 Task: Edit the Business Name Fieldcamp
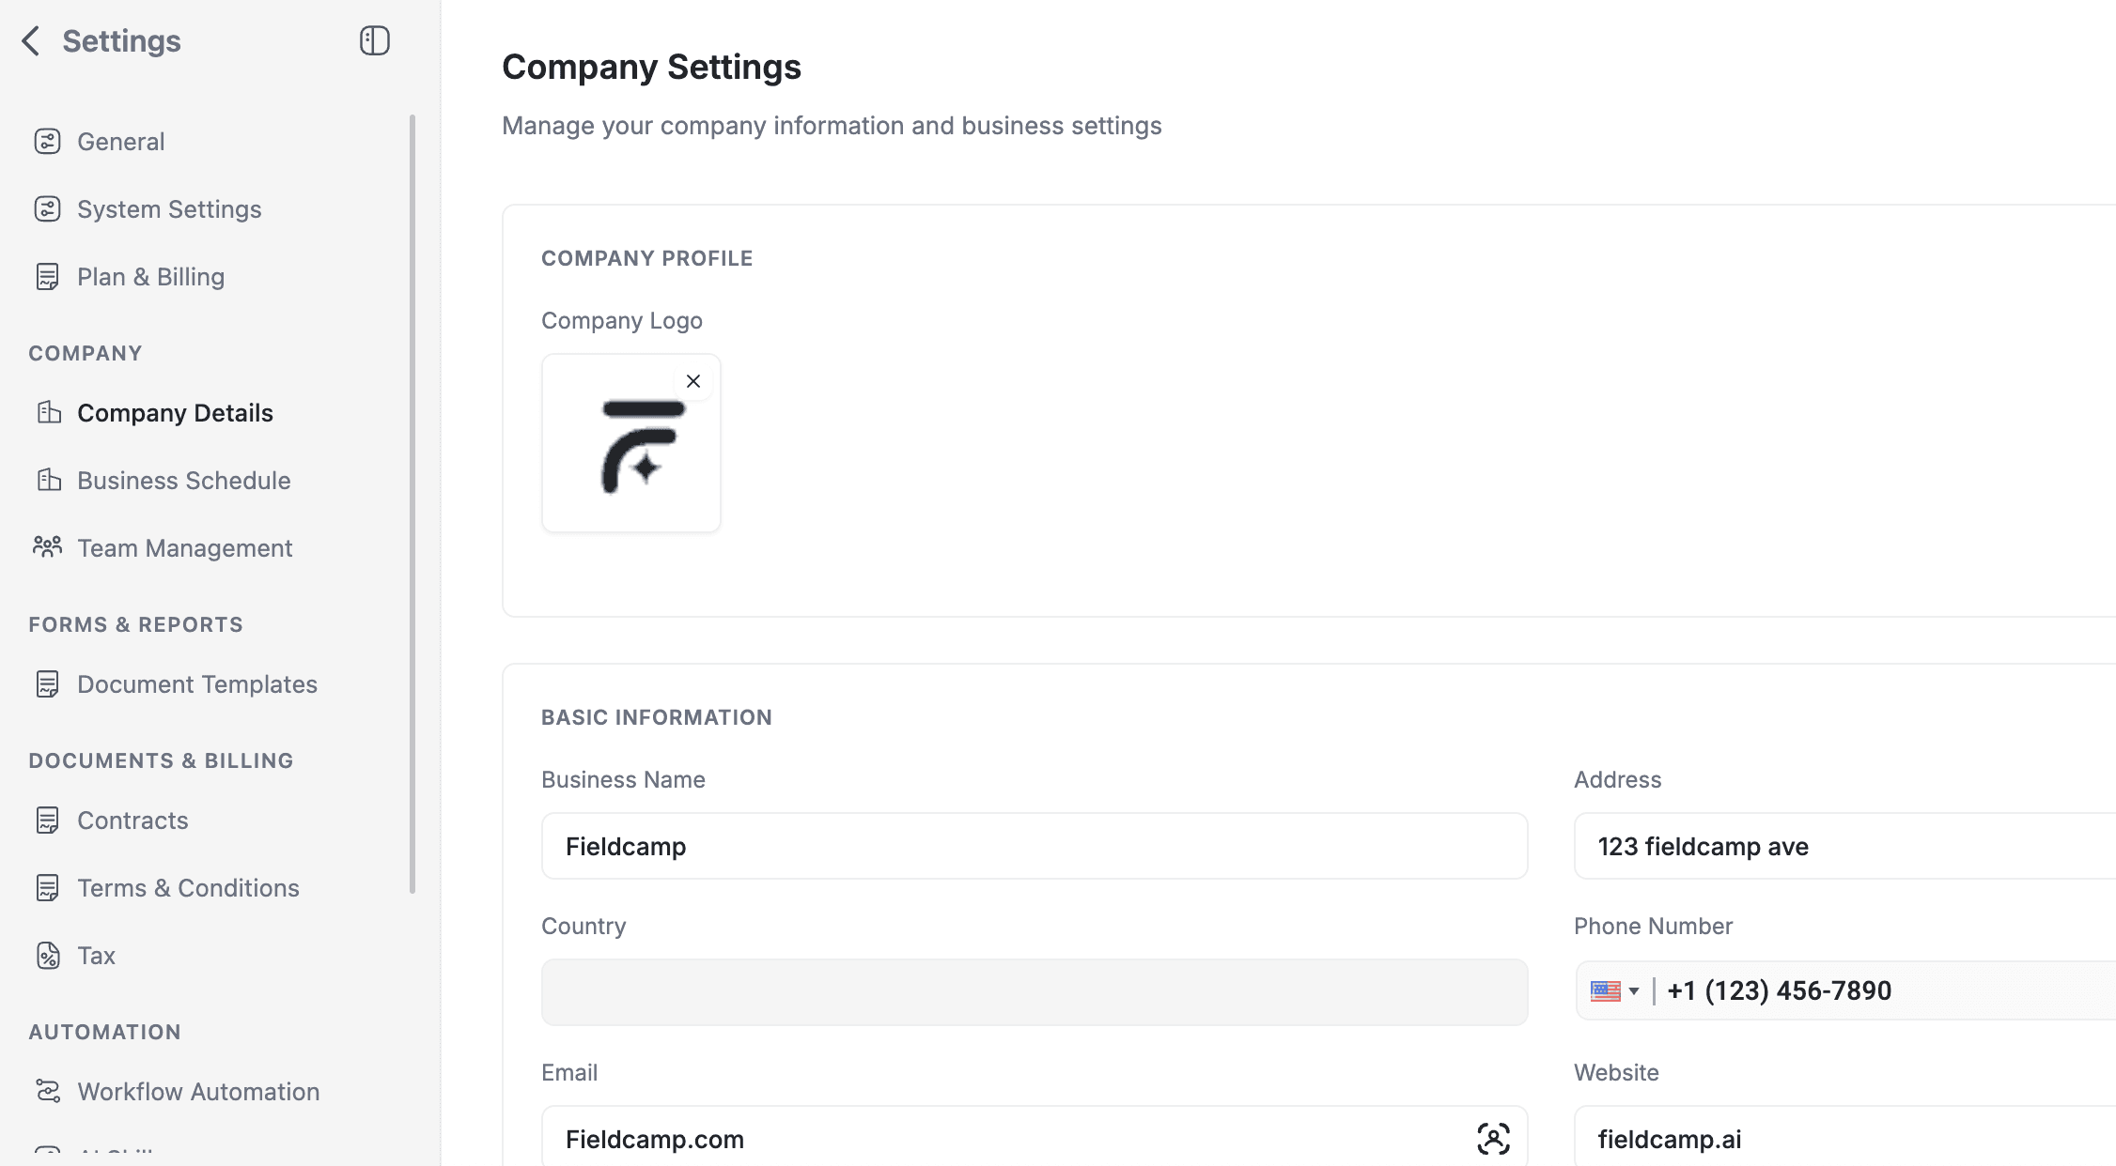point(1034,846)
